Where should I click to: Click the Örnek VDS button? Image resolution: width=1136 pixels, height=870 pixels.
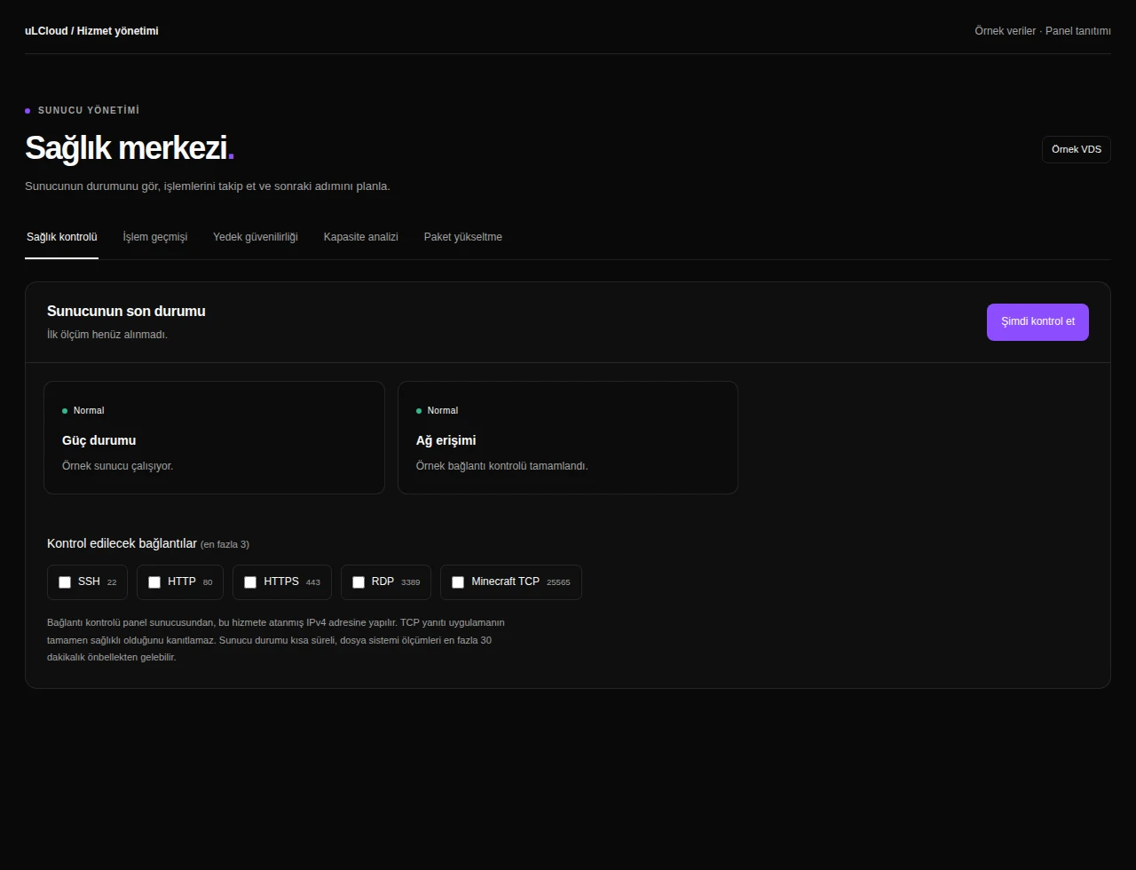(1077, 149)
